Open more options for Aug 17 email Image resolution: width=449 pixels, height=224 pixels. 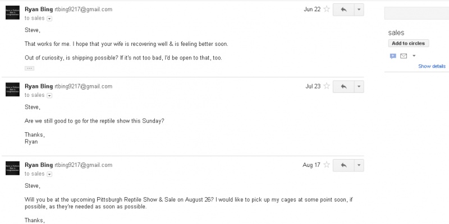pyautogui.click(x=359, y=165)
